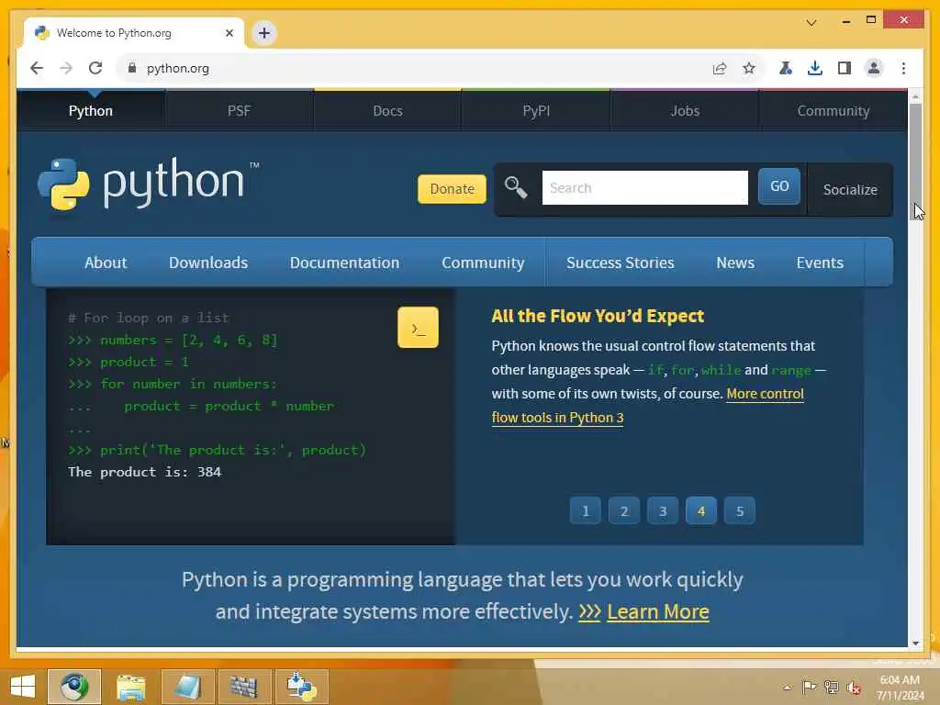The height and width of the screenshot is (705, 940).
Task: Open File Explorer from the taskbar
Action: 130,687
